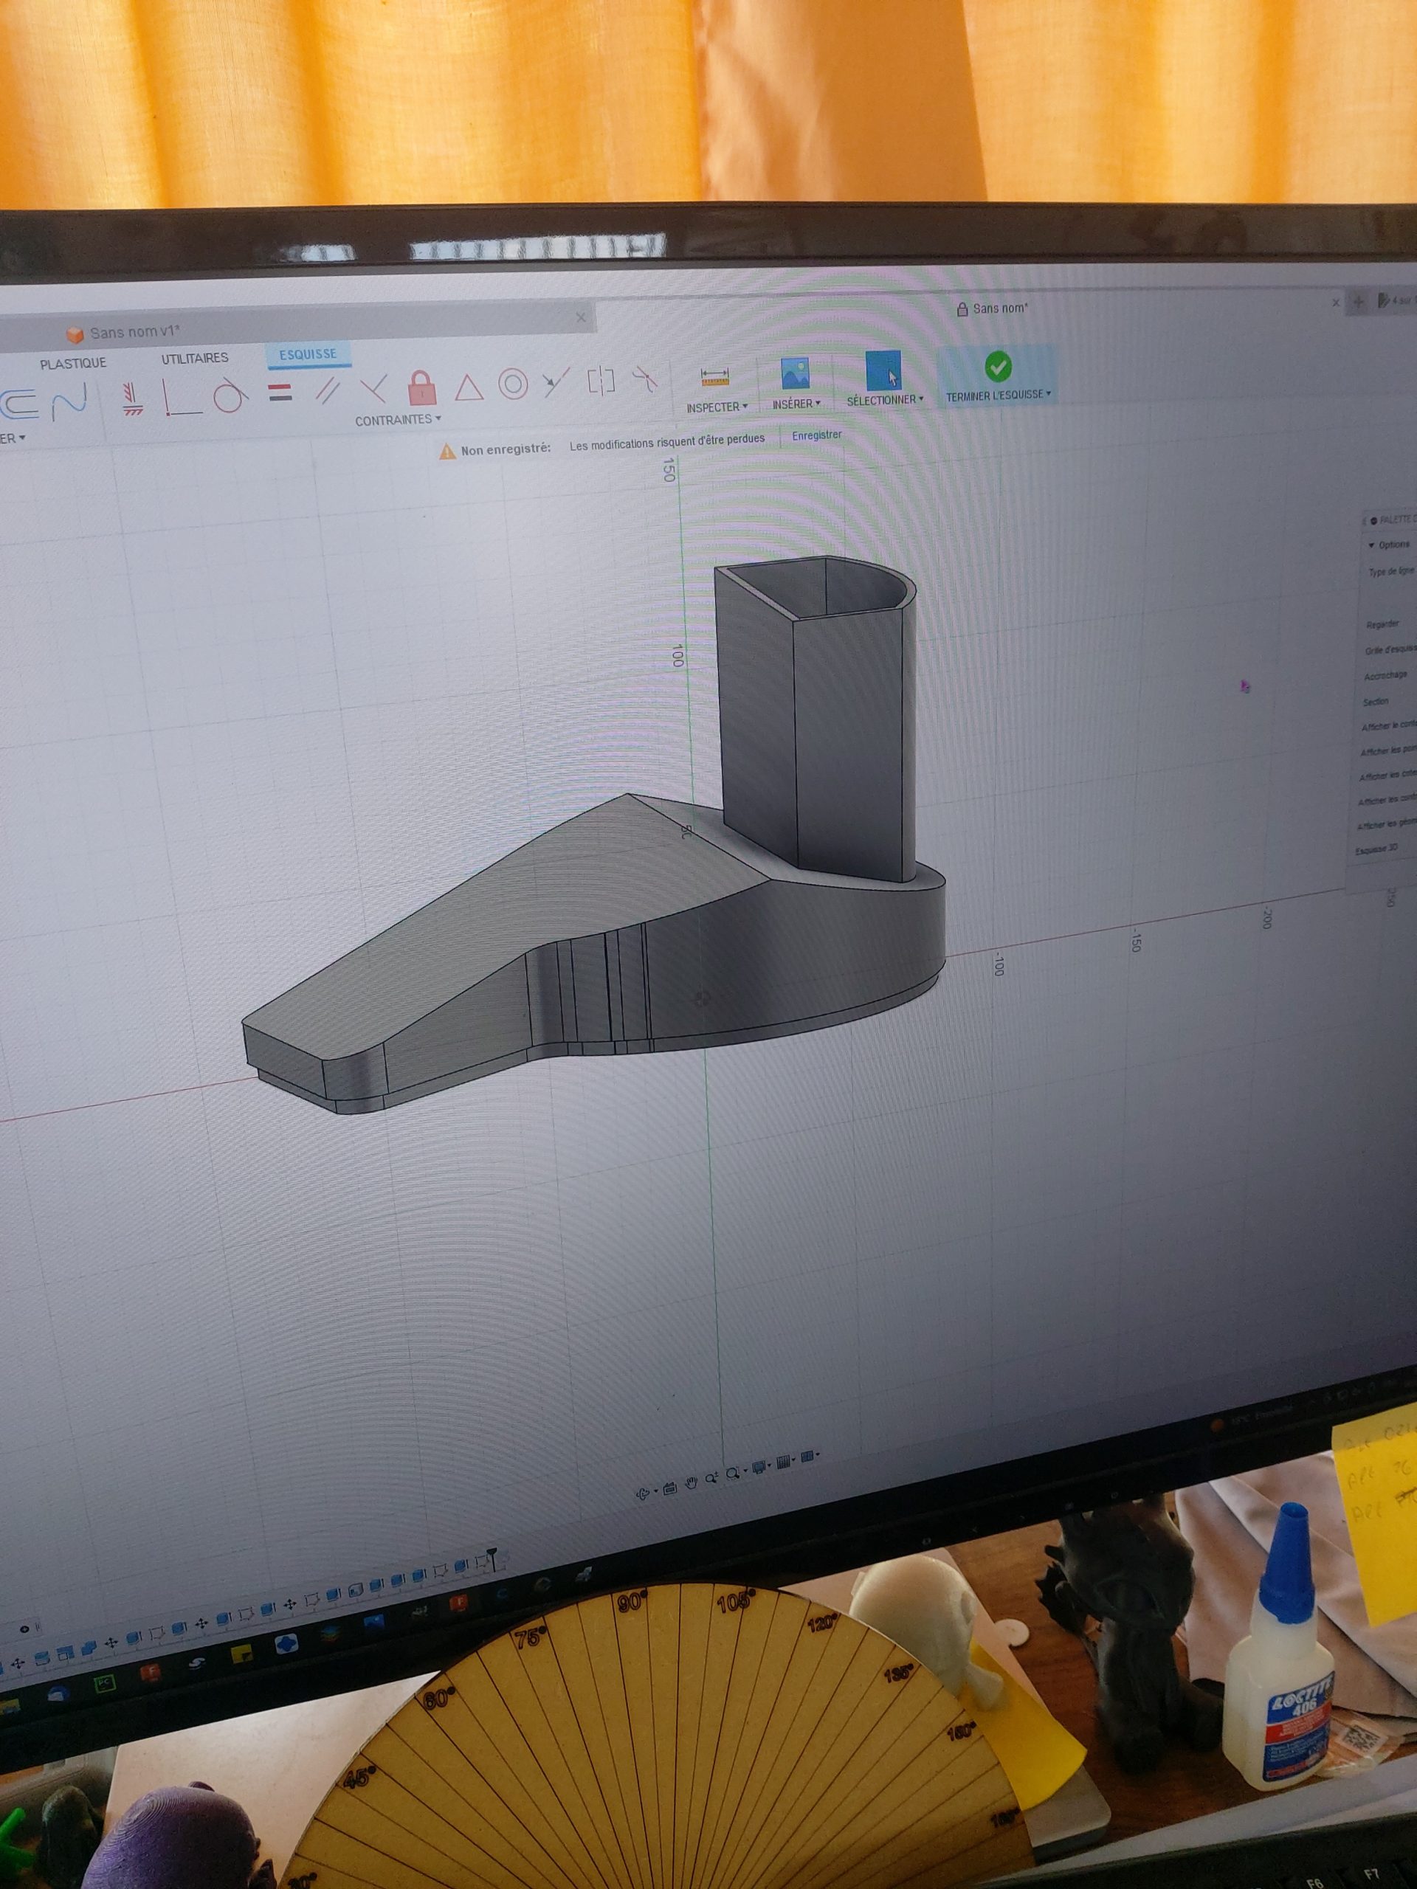This screenshot has width=1417, height=1889.
Task: Open the Display Settings monitor icon
Action: [x=758, y=1468]
